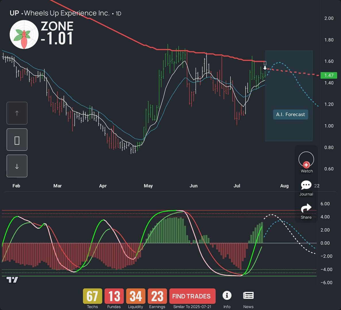Open the Techs score 67 tile

93,296
